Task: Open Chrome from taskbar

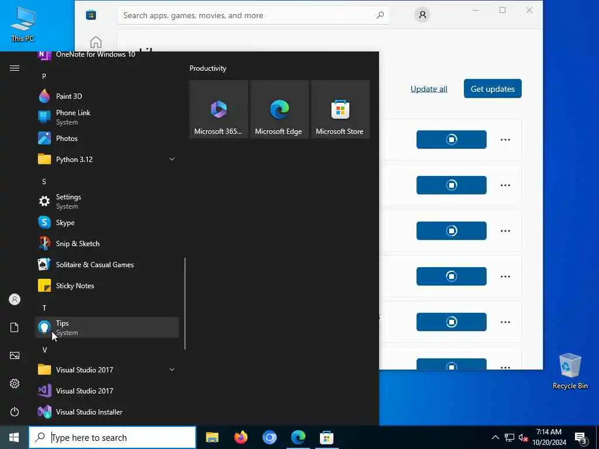Action: pos(269,437)
